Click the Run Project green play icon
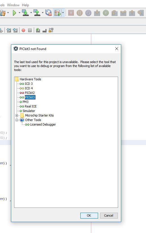This screenshot has width=146, height=233. [14, 13]
